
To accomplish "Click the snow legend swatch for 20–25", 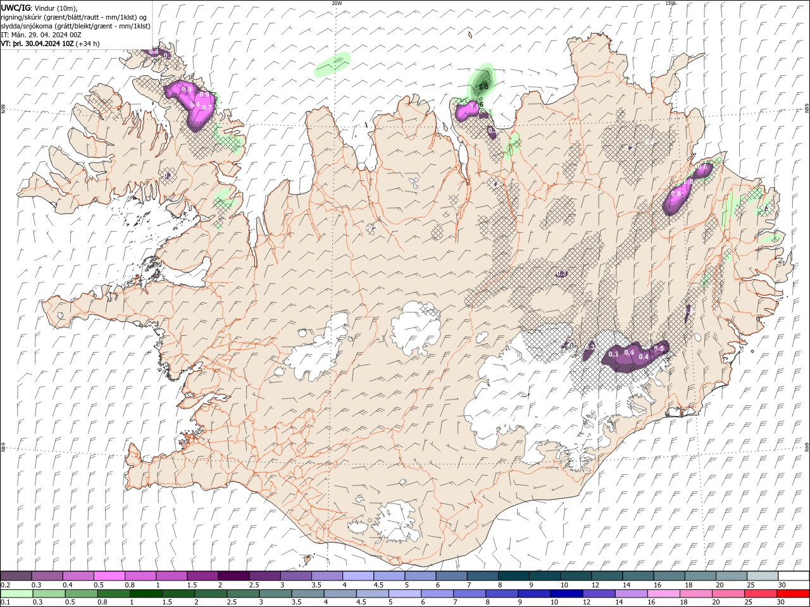I will (731, 576).
